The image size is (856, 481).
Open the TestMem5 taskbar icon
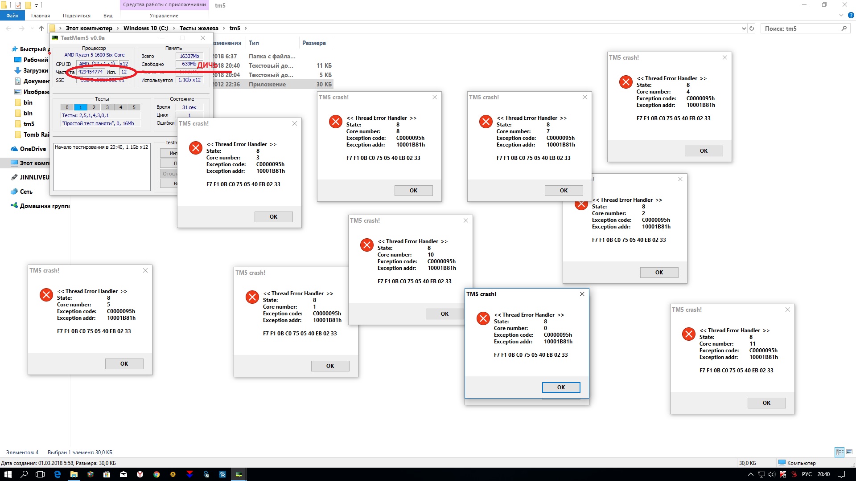(239, 474)
